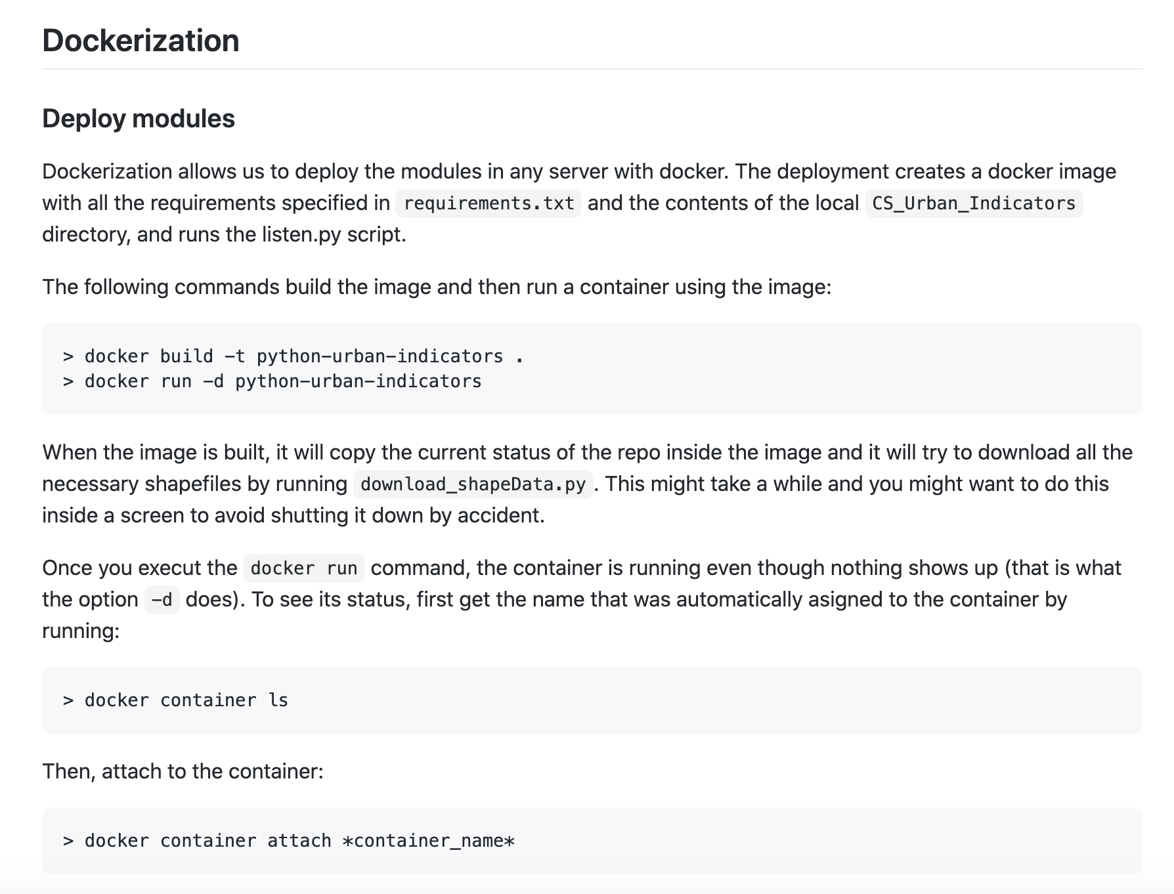Click the inline code "download_shapeData.py"
The image size is (1174, 894).
(473, 484)
